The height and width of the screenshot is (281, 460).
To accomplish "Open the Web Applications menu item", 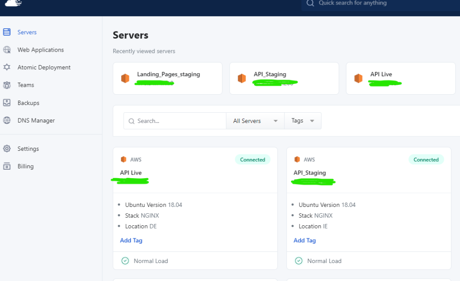I will (x=40, y=50).
